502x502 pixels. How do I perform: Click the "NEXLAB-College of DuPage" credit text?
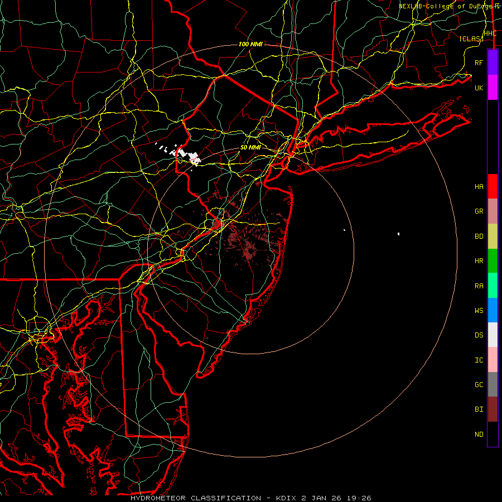[x=446, y=6]
